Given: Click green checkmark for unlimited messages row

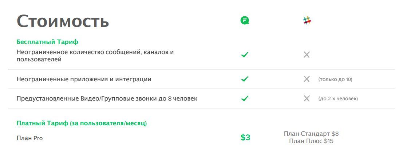Looking at the screenshot, I should (245, 55).
